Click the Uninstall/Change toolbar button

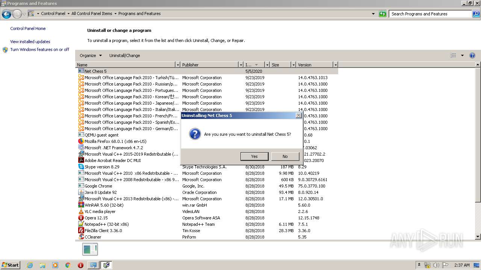[124, 55]
